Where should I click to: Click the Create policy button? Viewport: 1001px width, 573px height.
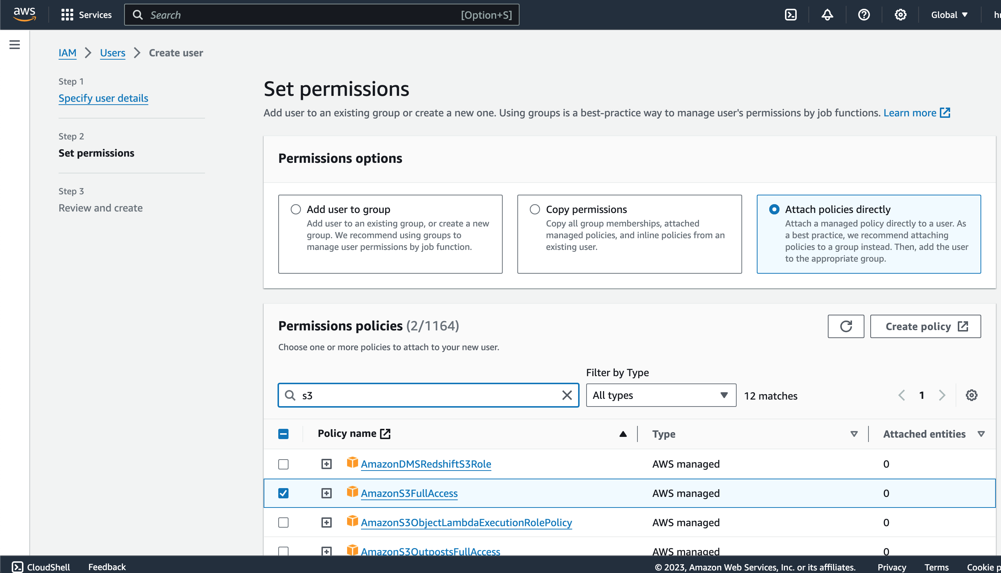[925, 326]
